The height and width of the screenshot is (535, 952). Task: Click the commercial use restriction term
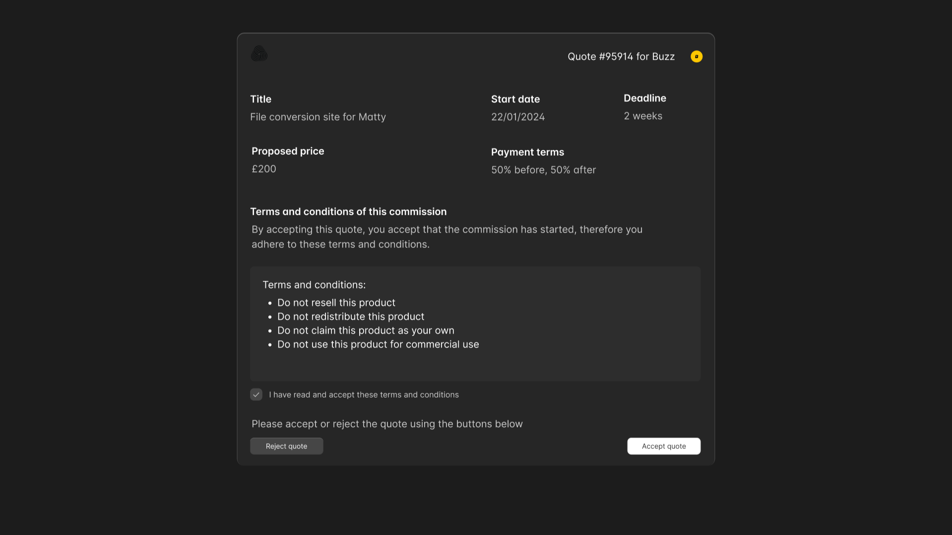(378, 345)
